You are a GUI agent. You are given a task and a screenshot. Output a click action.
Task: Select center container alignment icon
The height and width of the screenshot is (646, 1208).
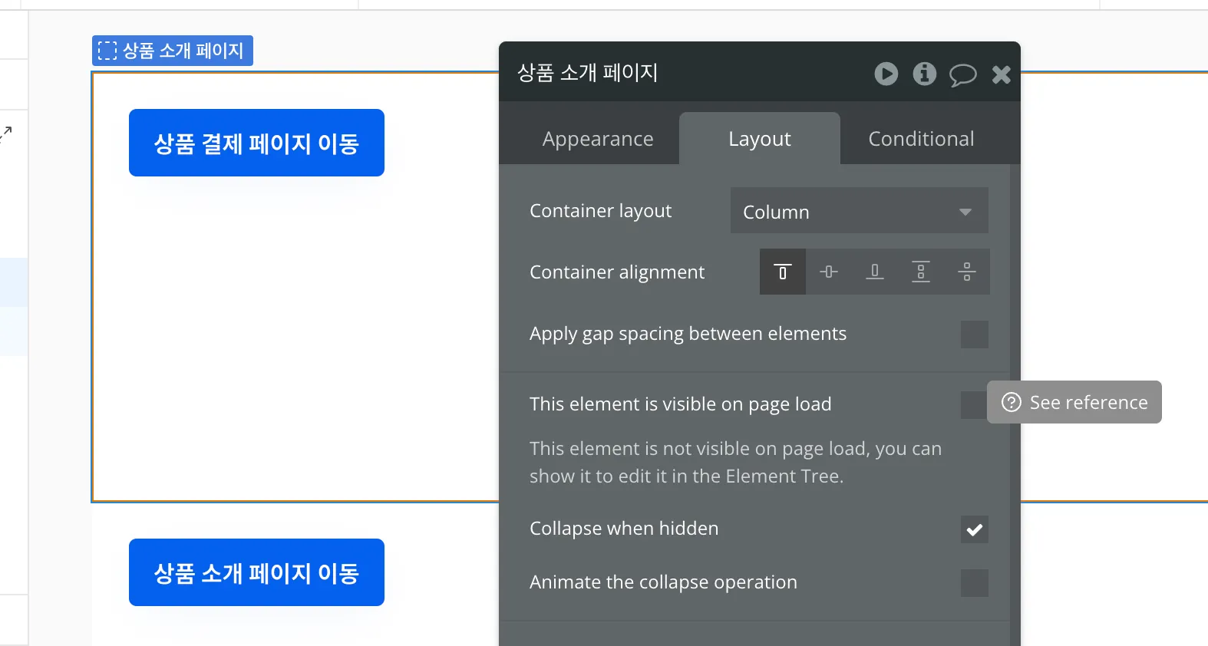tap(829, 272)
